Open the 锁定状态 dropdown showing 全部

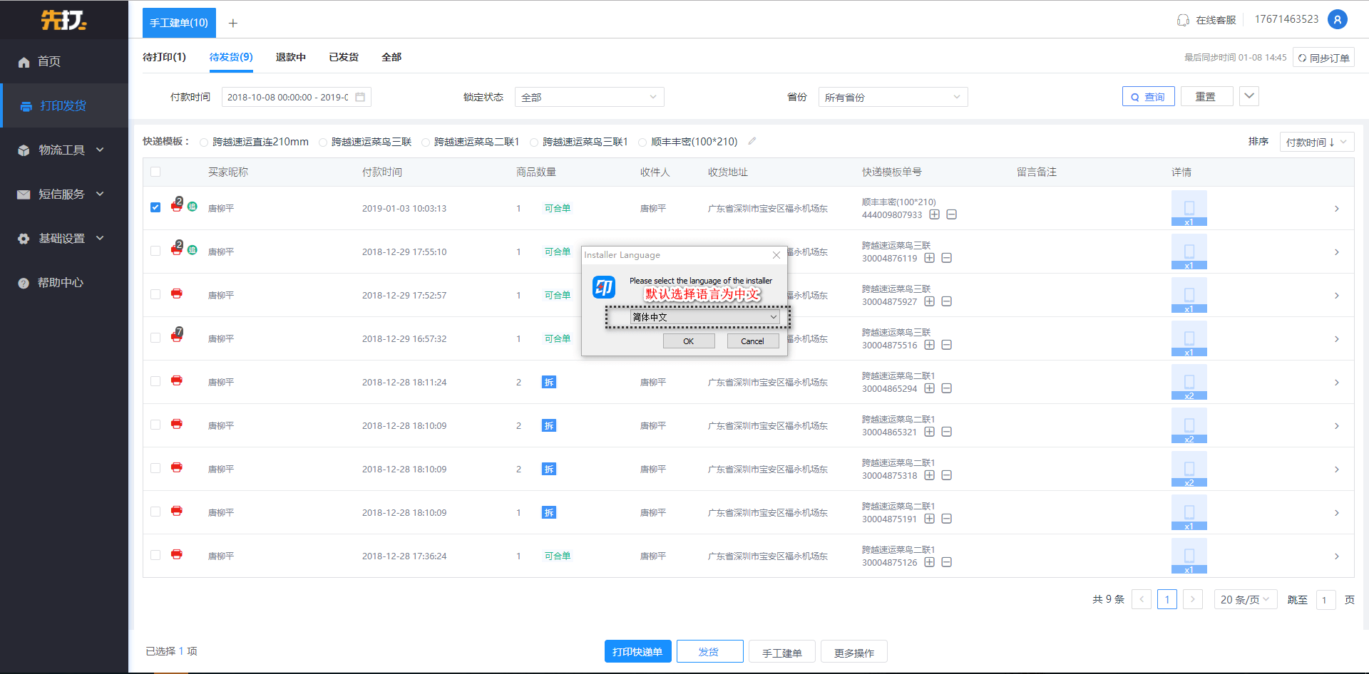coord(589,97)
